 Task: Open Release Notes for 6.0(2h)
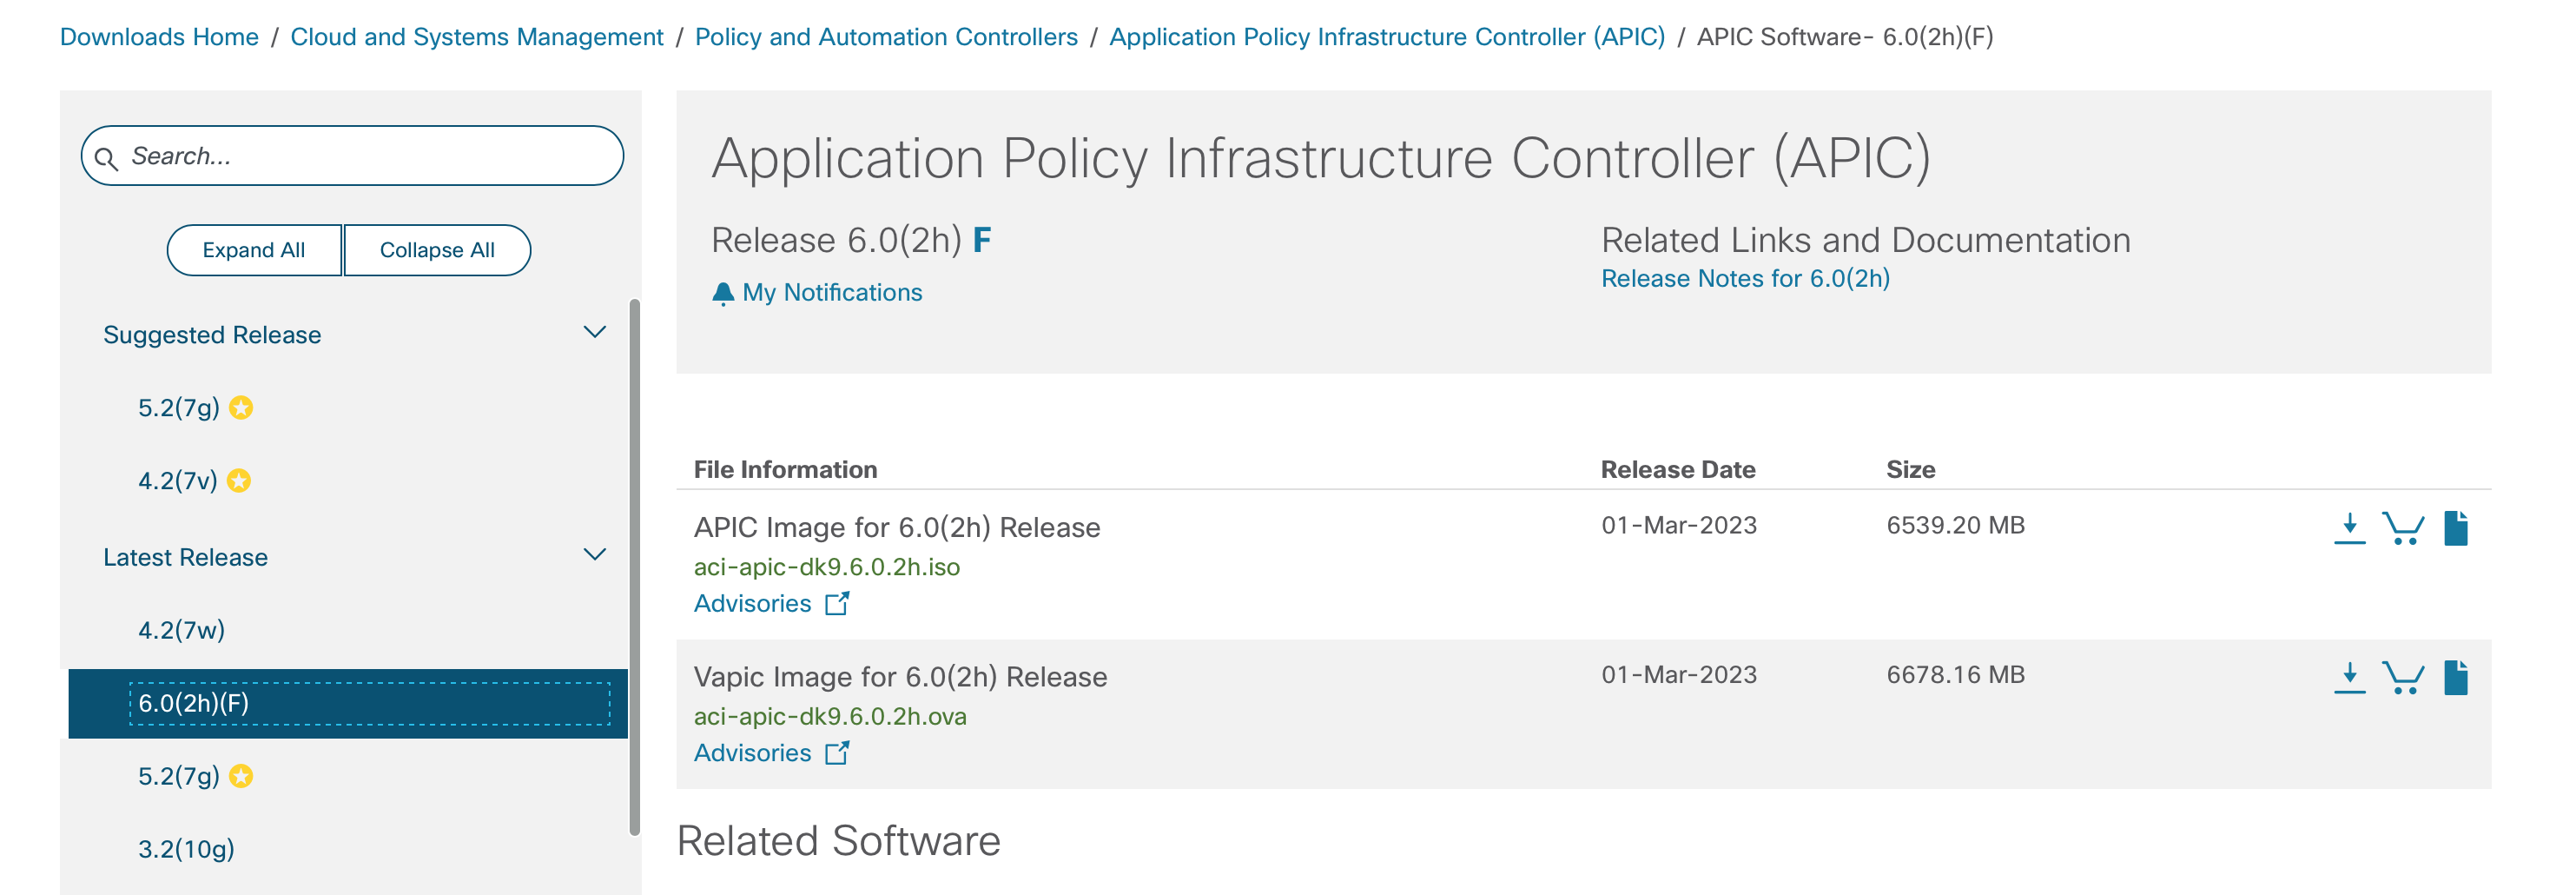[1745, 279]
